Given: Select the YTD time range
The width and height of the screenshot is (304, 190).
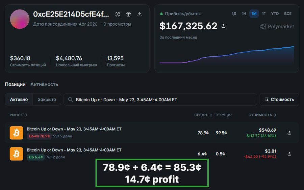Looking at the screenshot, I should [275, 14].
